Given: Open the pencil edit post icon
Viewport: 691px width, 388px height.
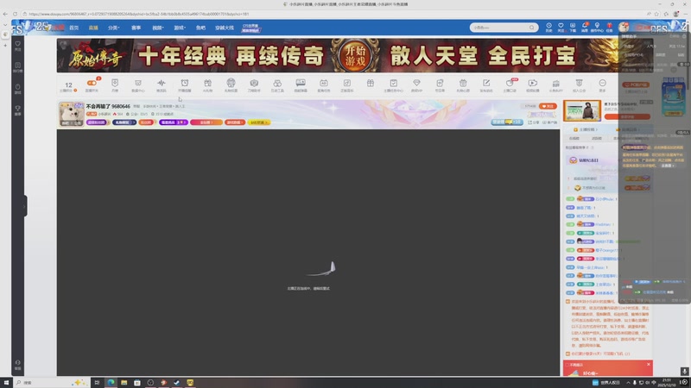Looking at the screenshot, I should point(486,83).
